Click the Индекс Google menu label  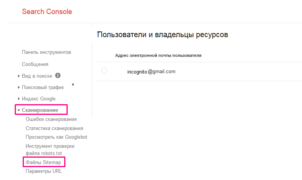(x=39, y=99)
